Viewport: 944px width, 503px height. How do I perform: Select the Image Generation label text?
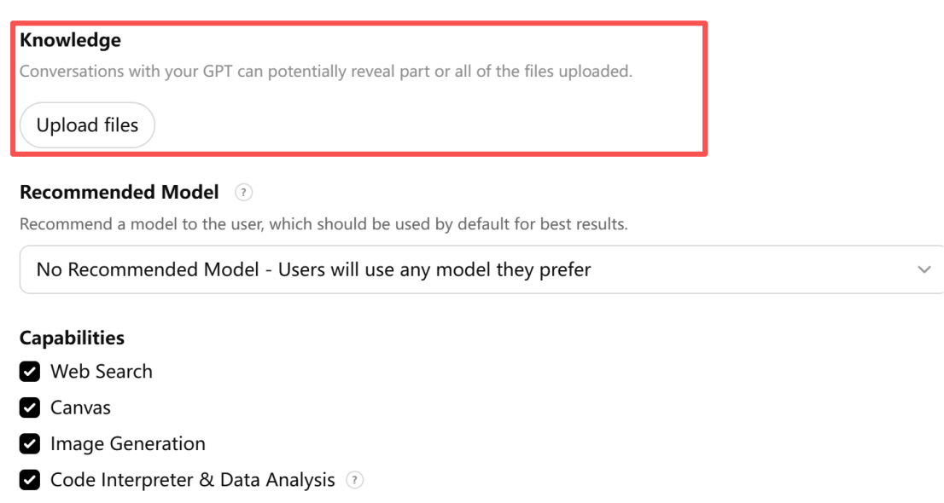[128, 444]
